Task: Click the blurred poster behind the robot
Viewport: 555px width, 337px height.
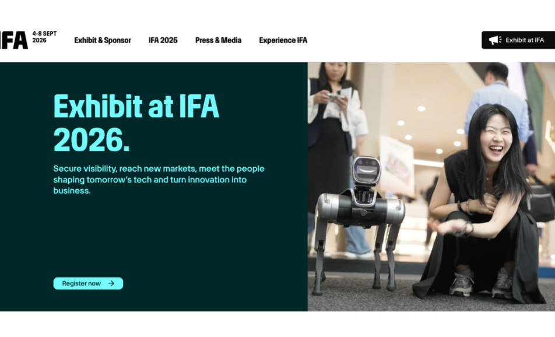Action: click(396, 165)
